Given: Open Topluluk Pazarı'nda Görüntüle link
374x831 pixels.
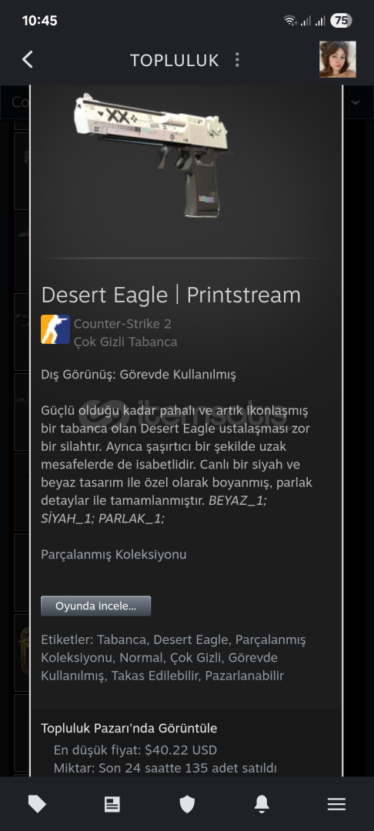Looking at the screenshot, I should 129,728.
